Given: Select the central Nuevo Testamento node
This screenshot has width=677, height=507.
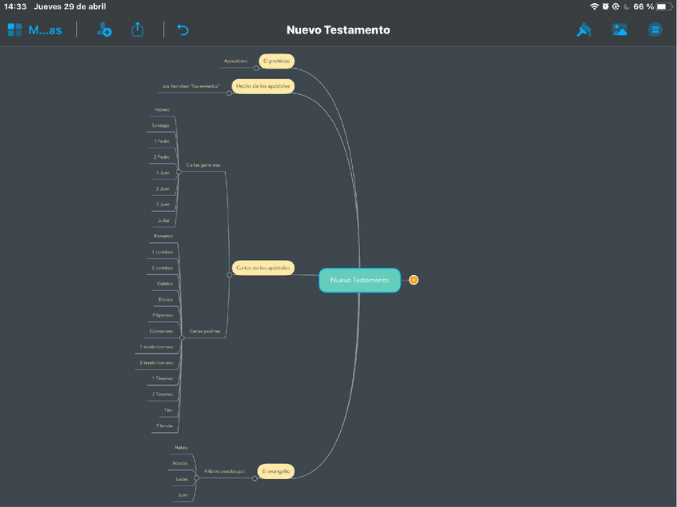Looking at the screenshot, I should 359,280.
